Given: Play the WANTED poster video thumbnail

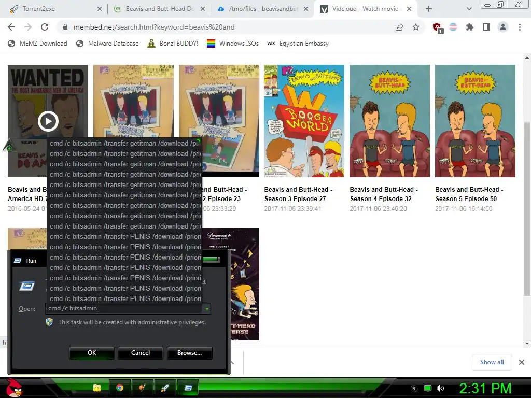Looking at the screenshot, I should 48,121.
